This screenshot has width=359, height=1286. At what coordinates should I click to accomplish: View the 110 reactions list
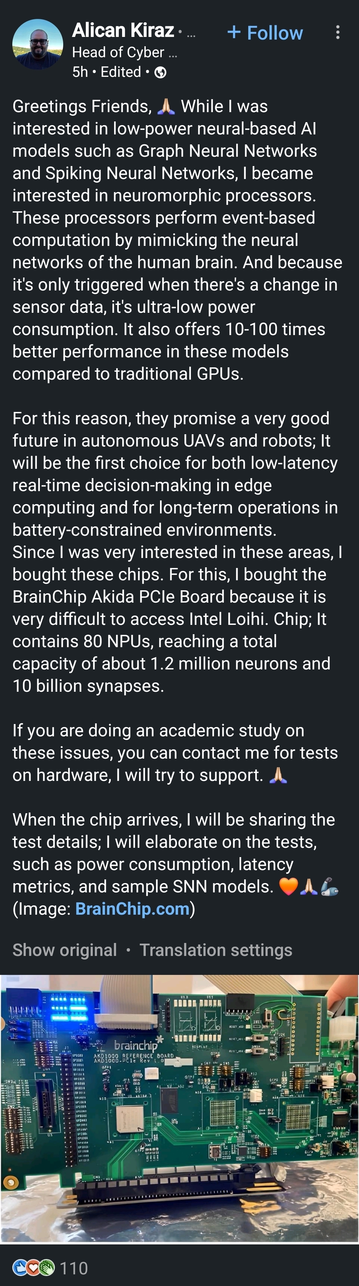point(74,1267)
